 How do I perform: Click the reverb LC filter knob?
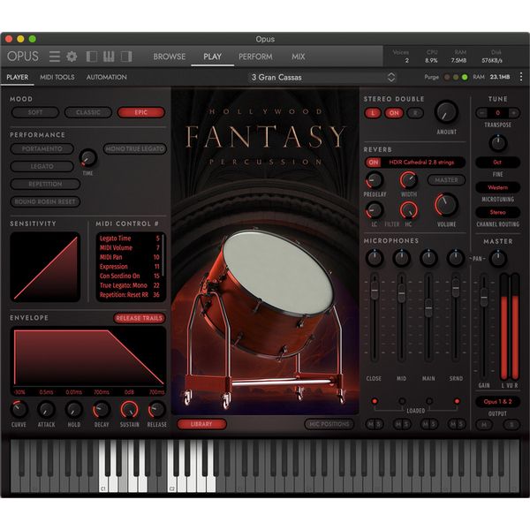(375, 210)
